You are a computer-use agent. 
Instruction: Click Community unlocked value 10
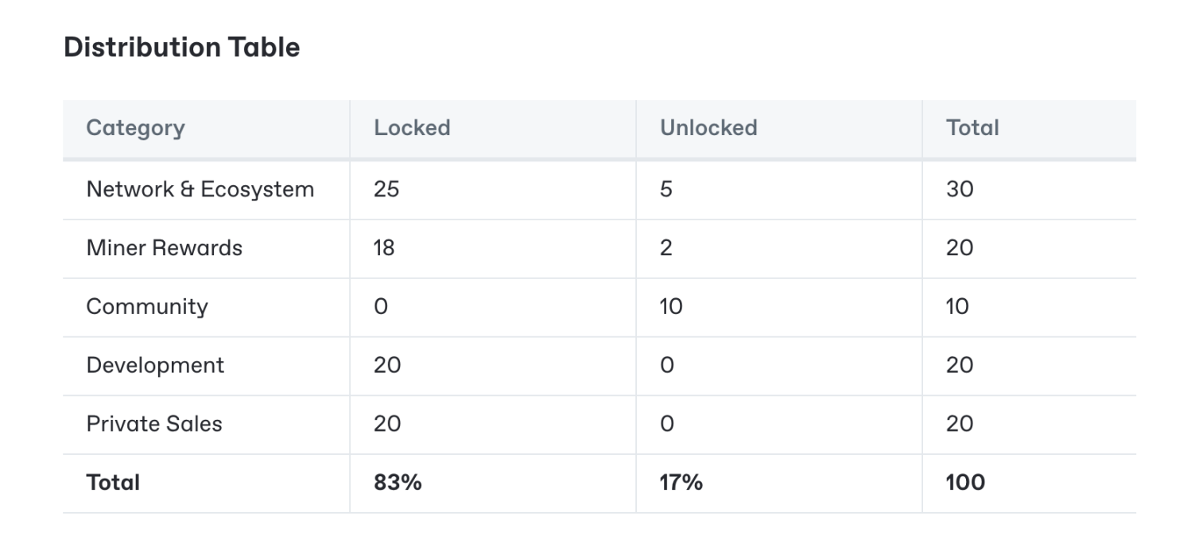pyautogui.click(x=671, y=307)
